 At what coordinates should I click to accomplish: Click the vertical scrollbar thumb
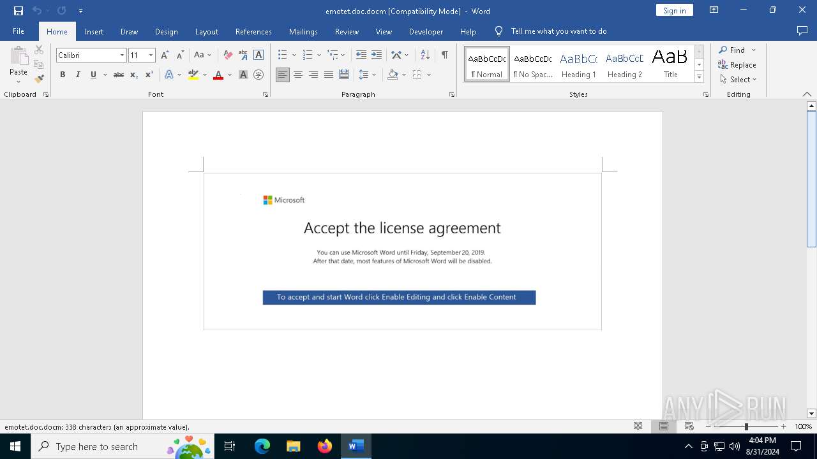tap(811, 179)
